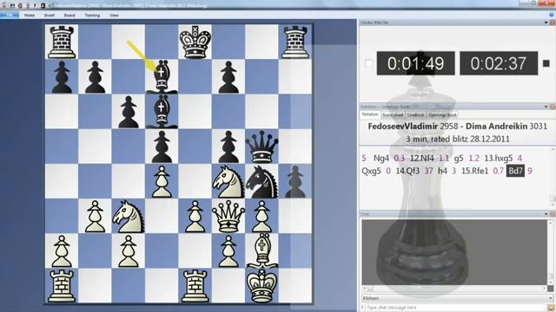Jump to move Qxg5 in notation
This screenshot has height=312, width=556.
(x=371, y=171)
